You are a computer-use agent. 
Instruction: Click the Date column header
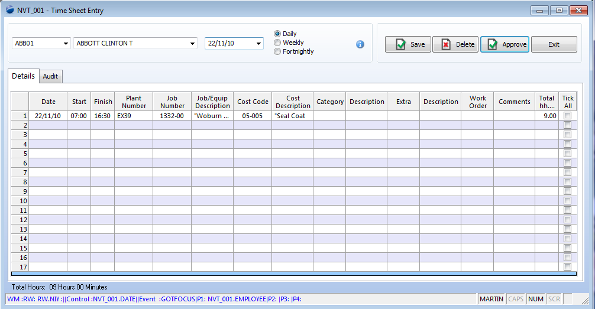click(48, 102)
